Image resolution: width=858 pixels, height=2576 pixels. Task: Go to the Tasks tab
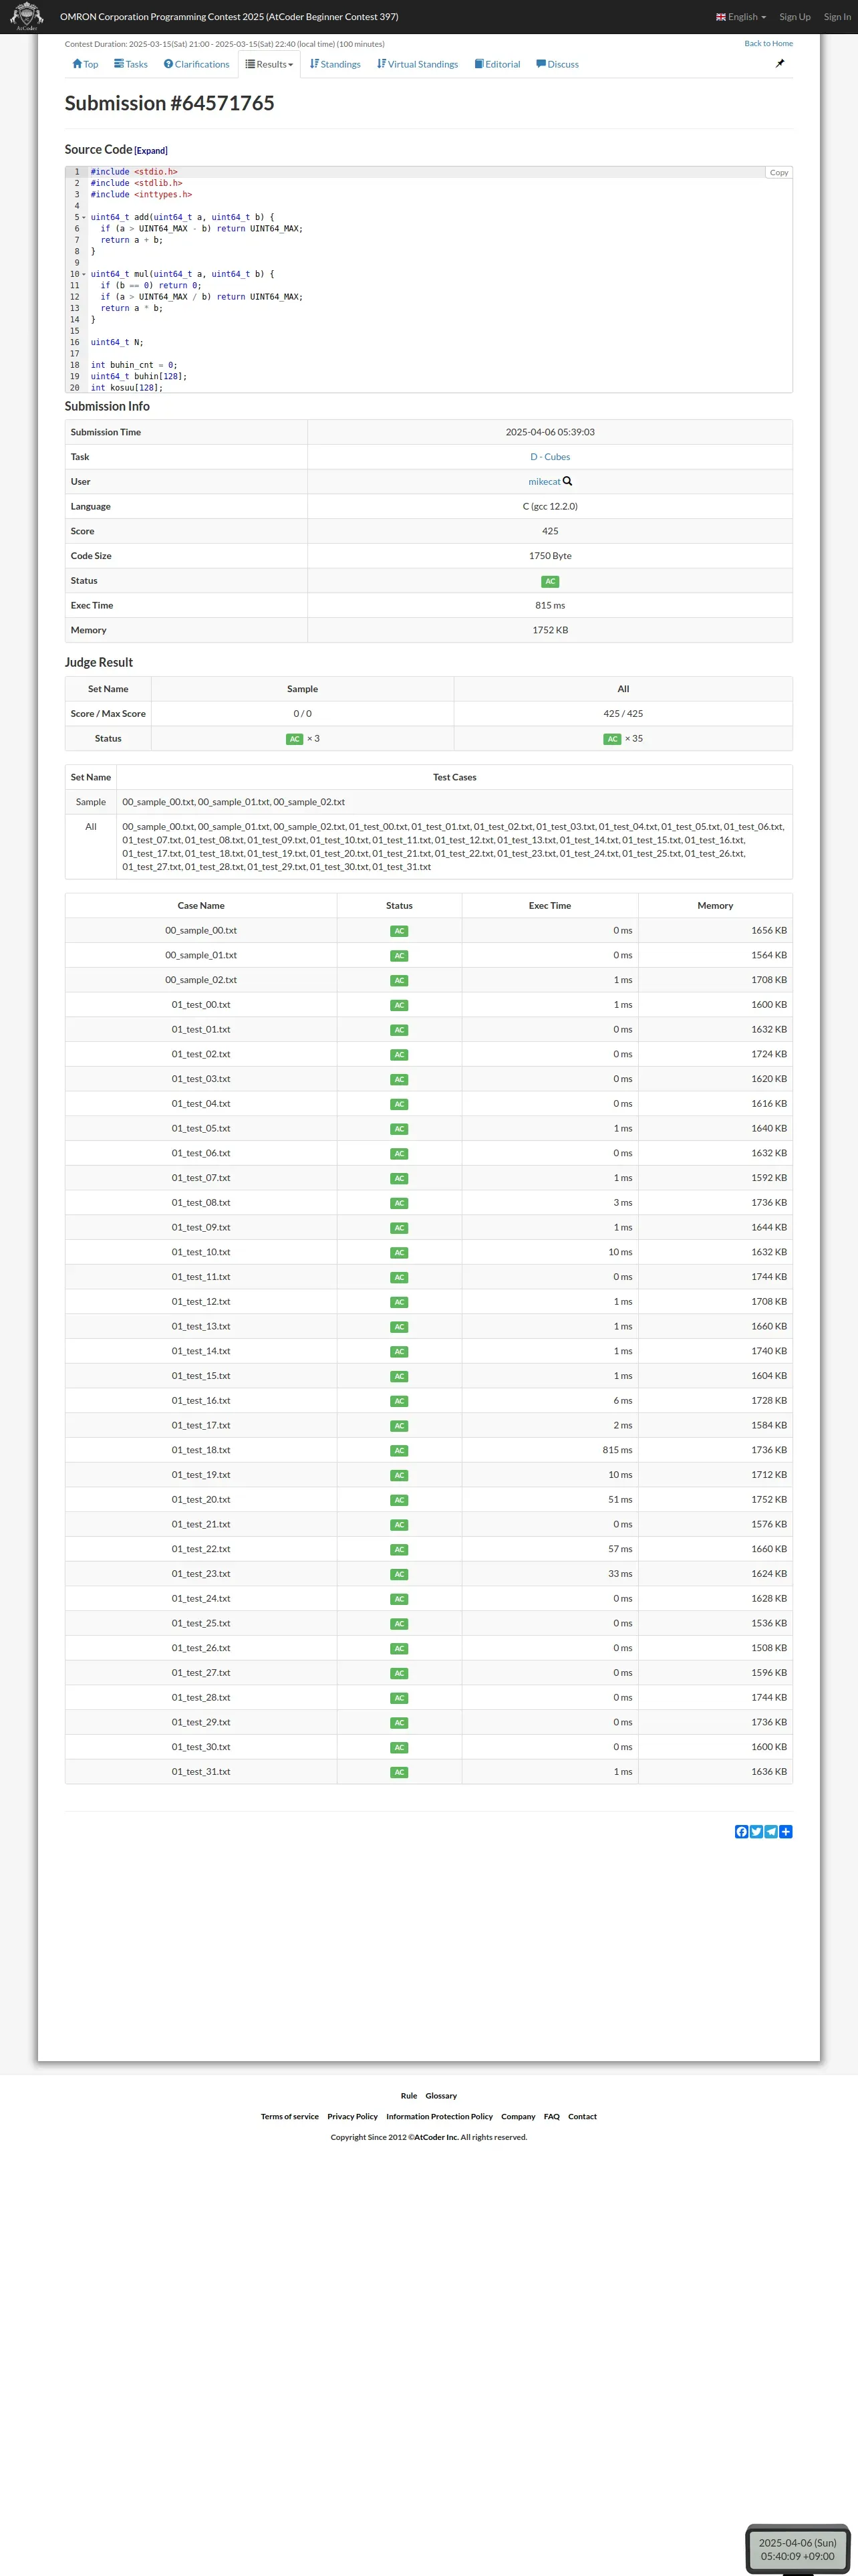(131, 64)
